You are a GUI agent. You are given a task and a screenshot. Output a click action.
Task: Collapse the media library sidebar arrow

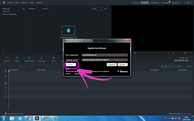click(x=24, y=9)
